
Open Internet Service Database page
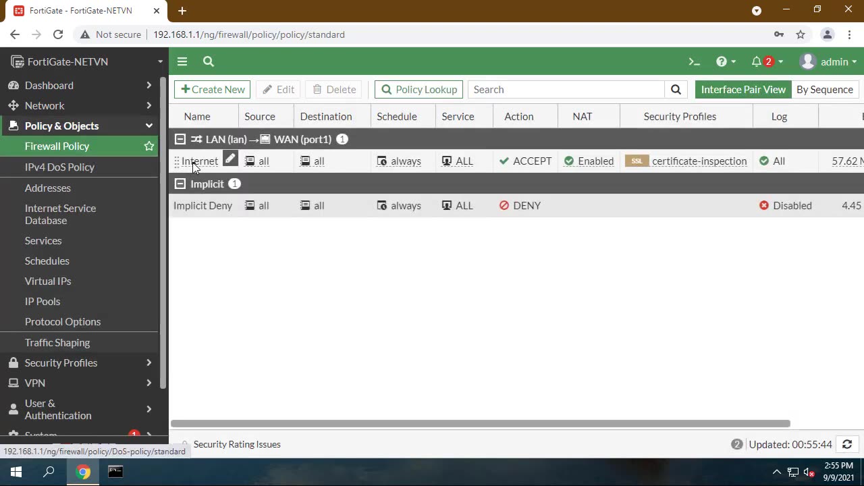[60, 214]
